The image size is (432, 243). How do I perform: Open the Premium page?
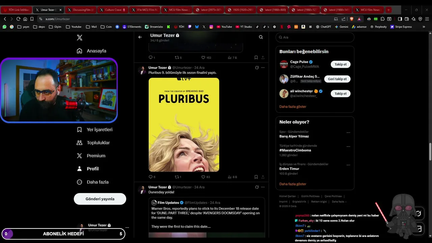[91, 156]
